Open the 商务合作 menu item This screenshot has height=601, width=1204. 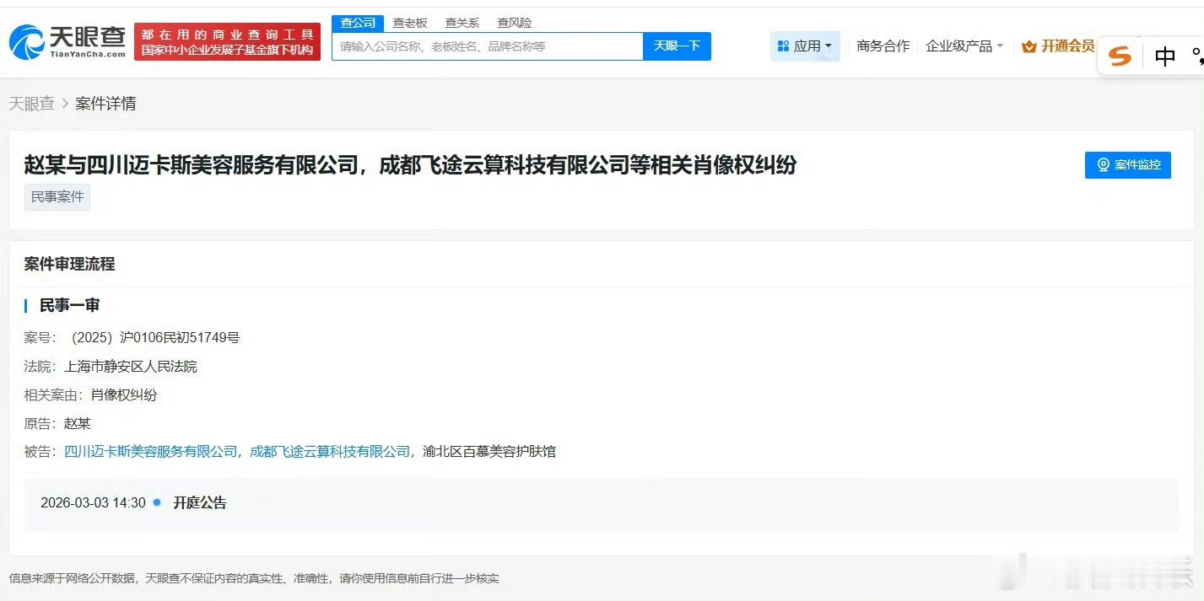tap(883, 46)
